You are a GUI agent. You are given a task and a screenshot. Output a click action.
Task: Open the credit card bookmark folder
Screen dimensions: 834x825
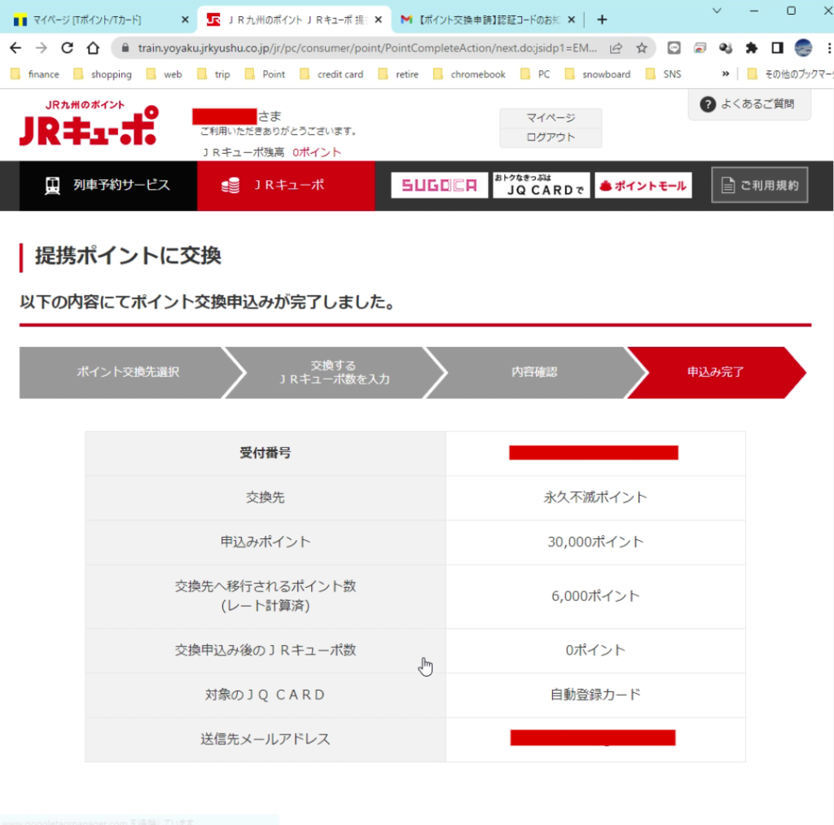[x=331, y=74]
